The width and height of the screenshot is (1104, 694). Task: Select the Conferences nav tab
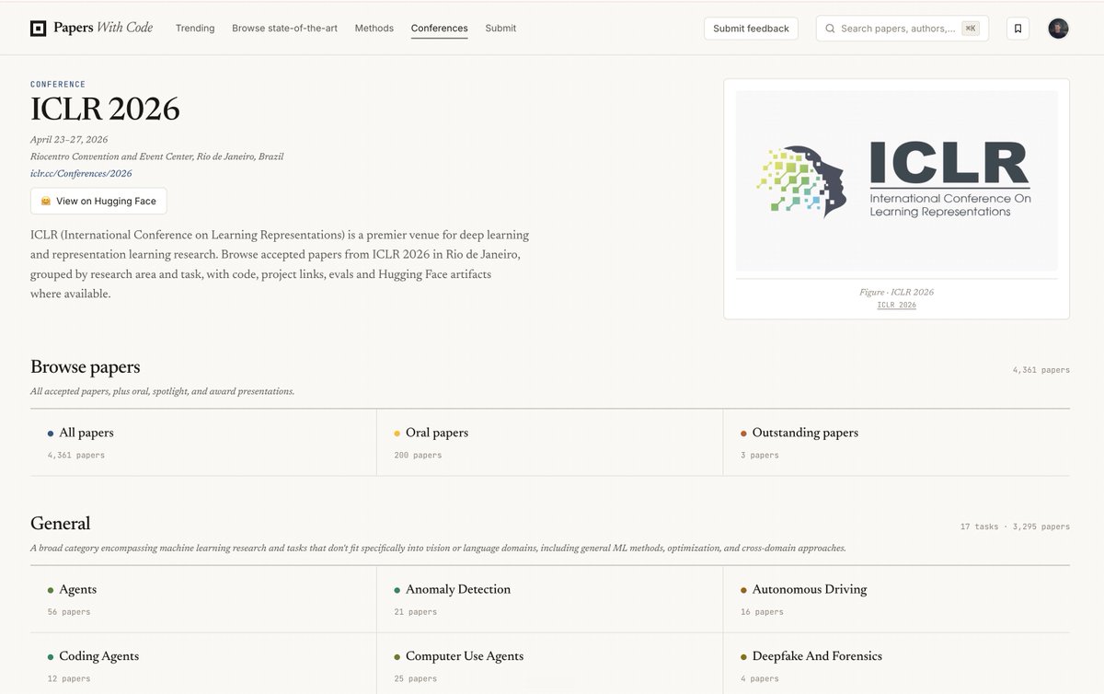[x=440, y=29]
